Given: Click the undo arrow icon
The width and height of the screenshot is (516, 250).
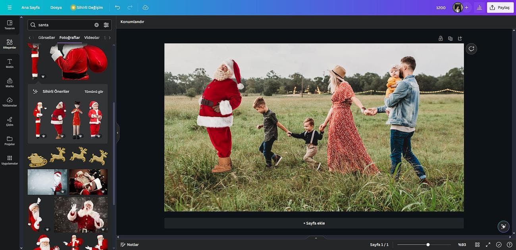Looking at the screenshot, I should pos(117,8).
